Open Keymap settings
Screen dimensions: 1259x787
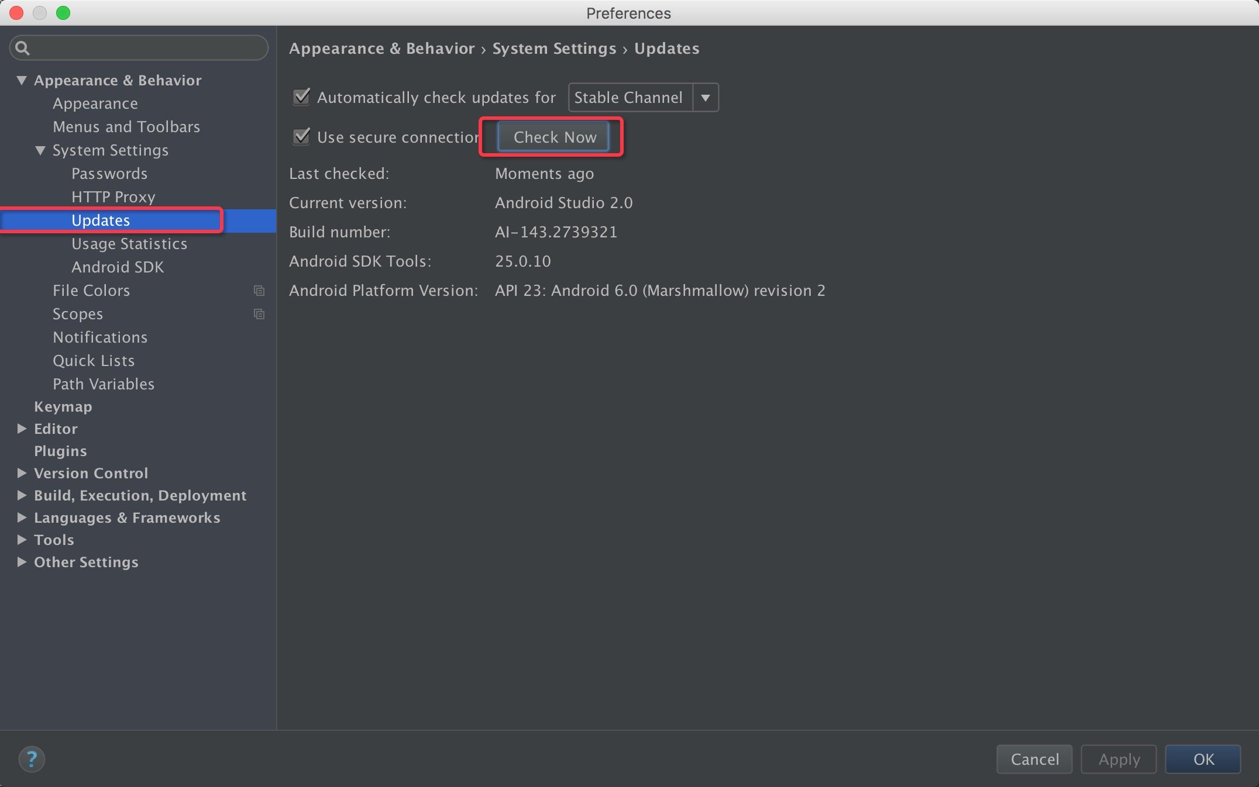pos(63,406)
